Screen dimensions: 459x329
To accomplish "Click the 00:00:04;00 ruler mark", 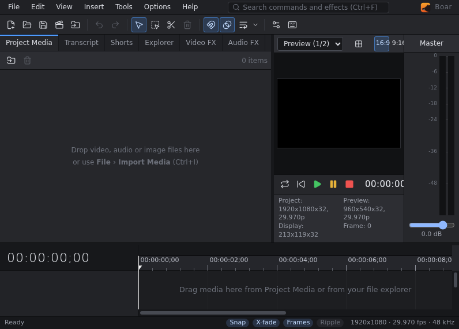I will 298,260.
